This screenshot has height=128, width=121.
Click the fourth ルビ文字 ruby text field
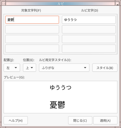89,49
